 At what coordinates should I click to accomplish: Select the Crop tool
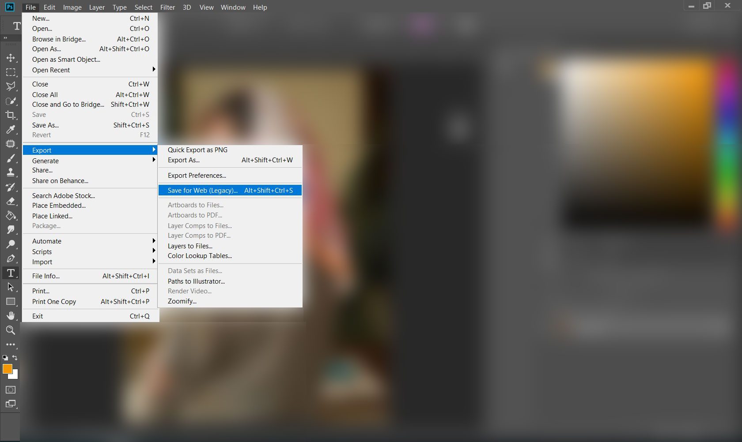point(11,115)
